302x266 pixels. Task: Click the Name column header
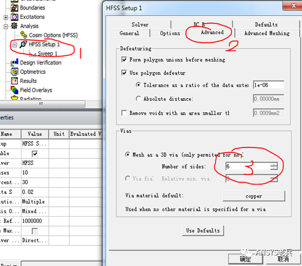11,134
